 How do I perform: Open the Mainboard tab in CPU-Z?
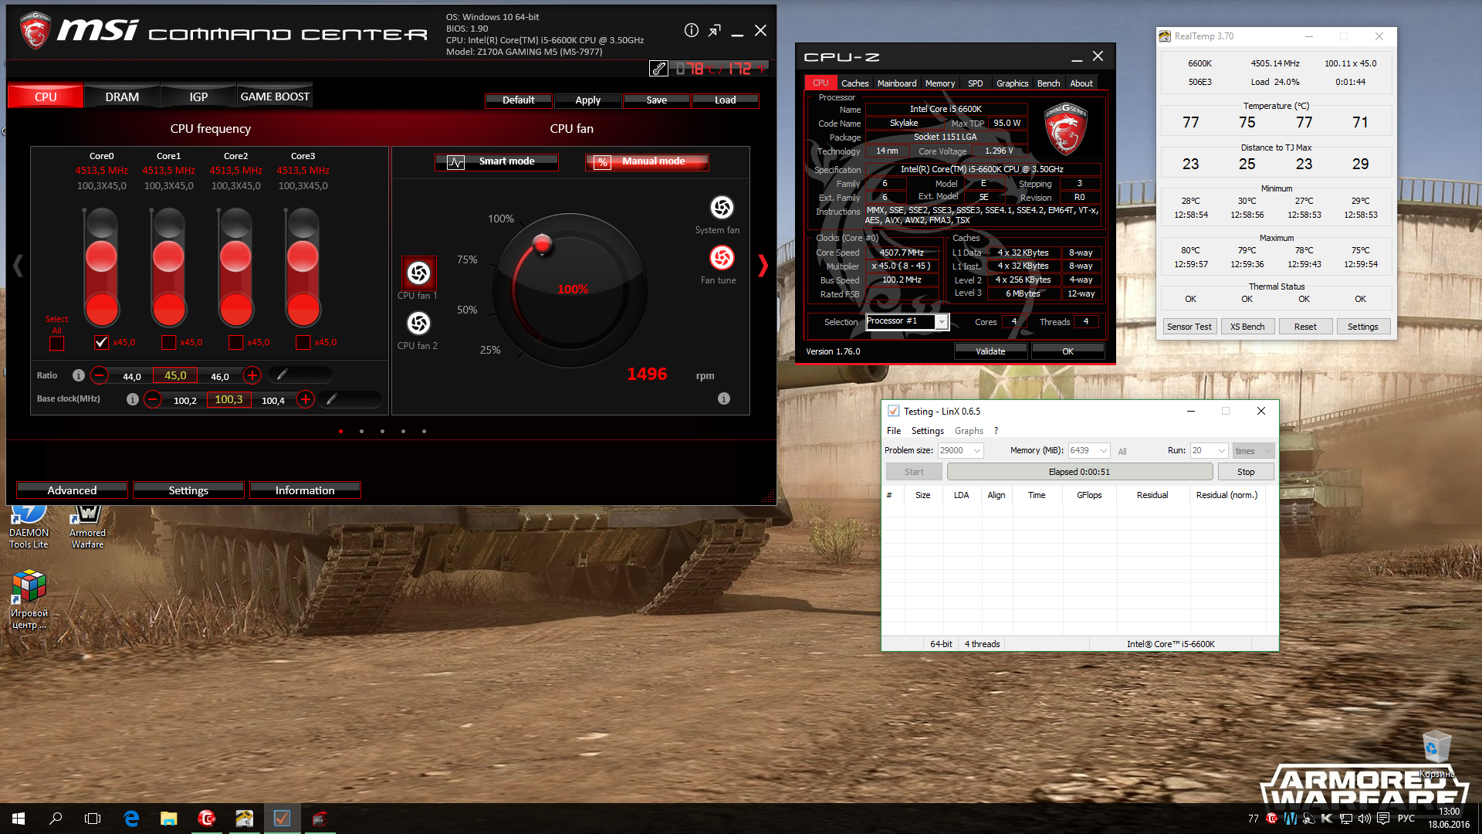click(x=896, y=83)
